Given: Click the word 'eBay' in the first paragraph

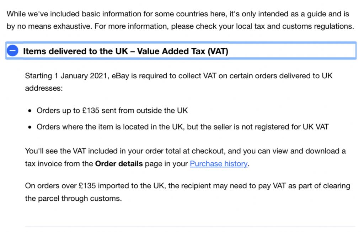Looking at the screenshot, I should [x=120, y=76].
